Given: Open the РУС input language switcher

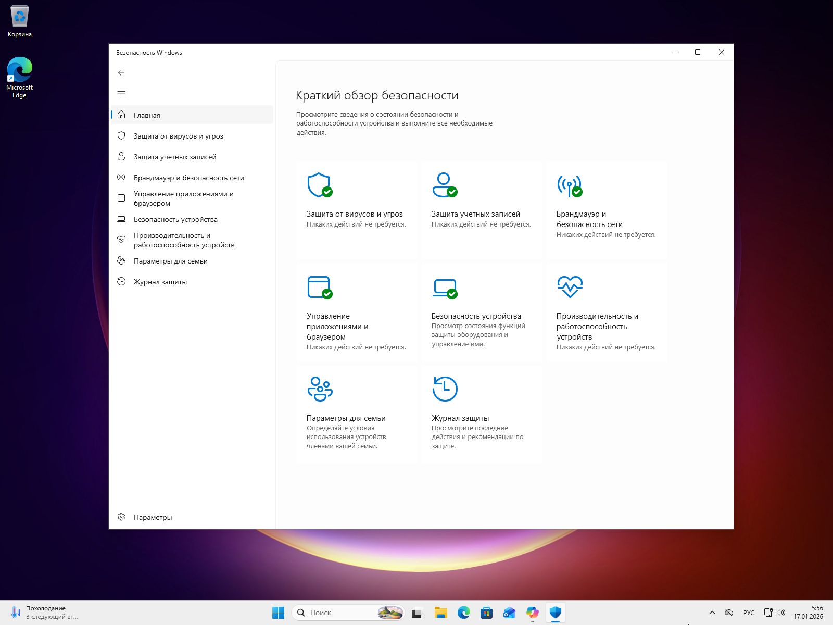Looking at the screenshot, I should click(x=749, y=612).
